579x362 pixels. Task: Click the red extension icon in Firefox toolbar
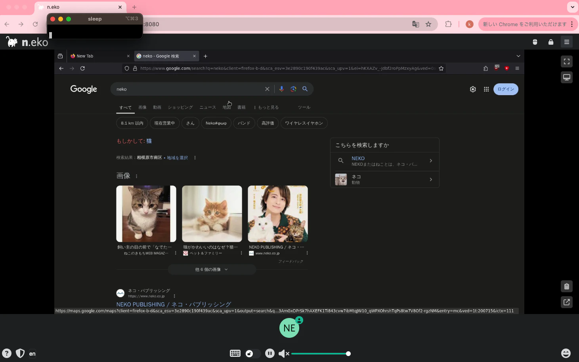coord(506,68)
